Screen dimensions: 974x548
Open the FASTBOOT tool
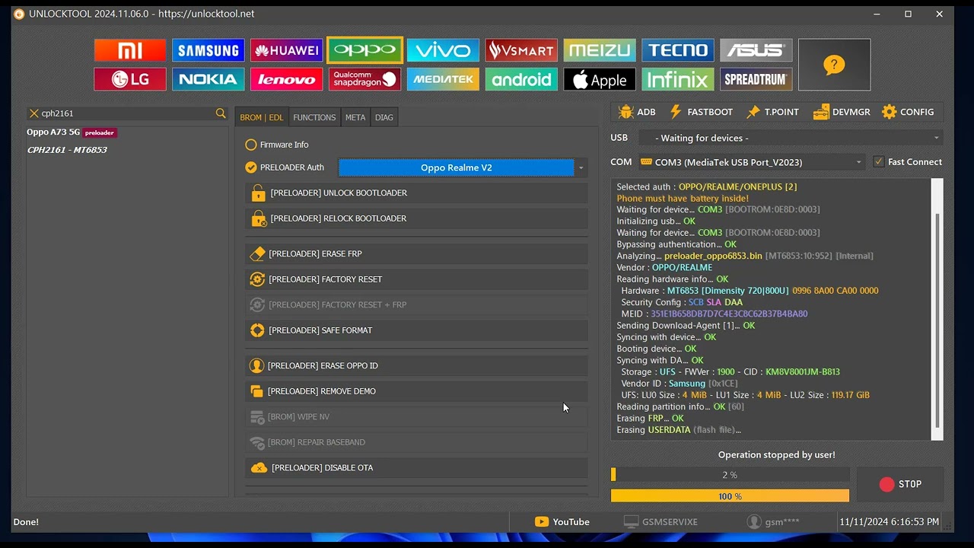tap(701, 112)
